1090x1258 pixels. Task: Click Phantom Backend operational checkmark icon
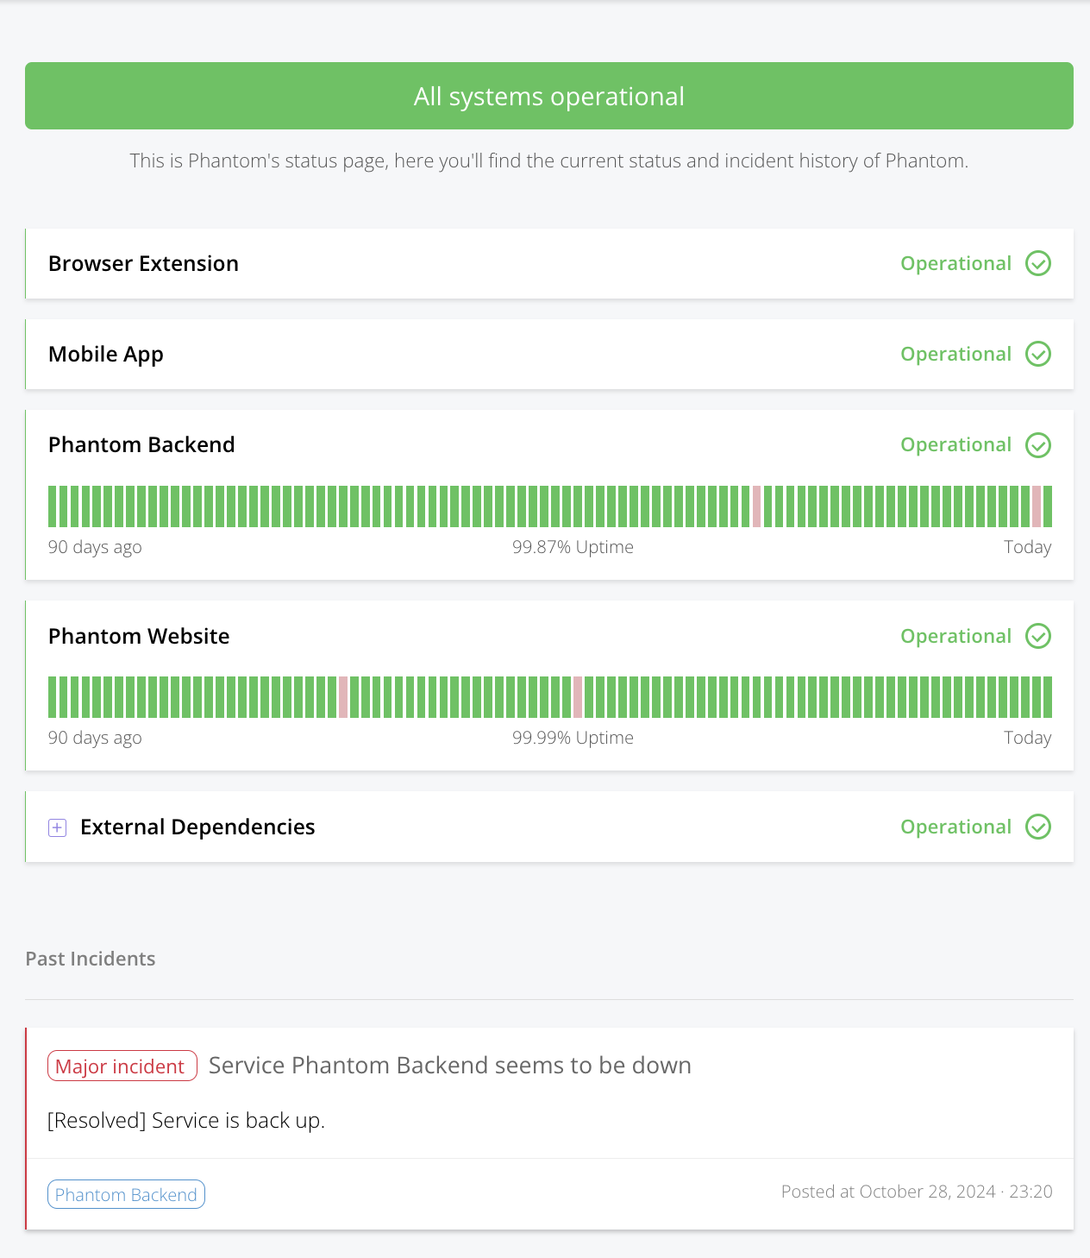[1038, 445]
